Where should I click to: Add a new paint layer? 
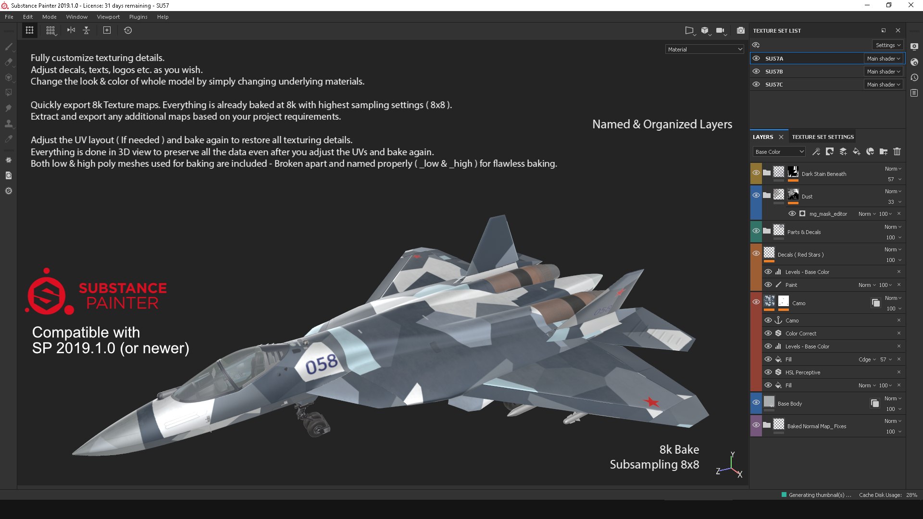(x=843, y=152)
